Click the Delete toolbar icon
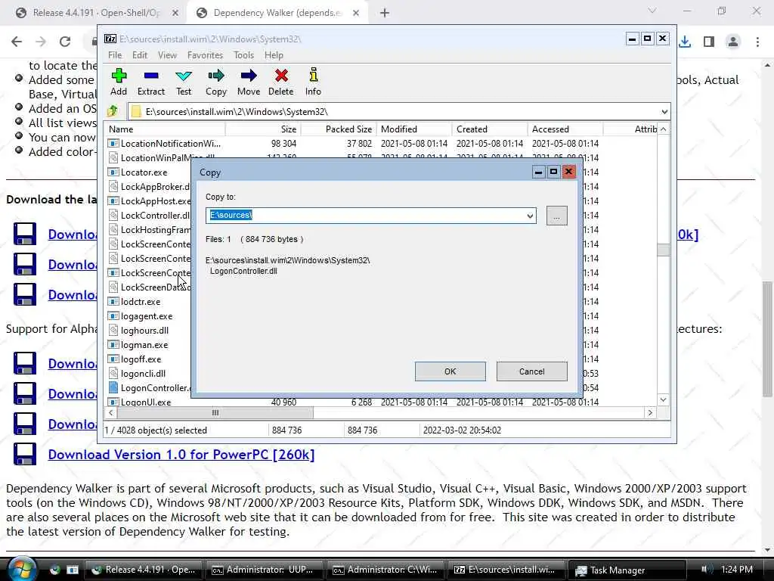The image size is (774, 581). 281,76
